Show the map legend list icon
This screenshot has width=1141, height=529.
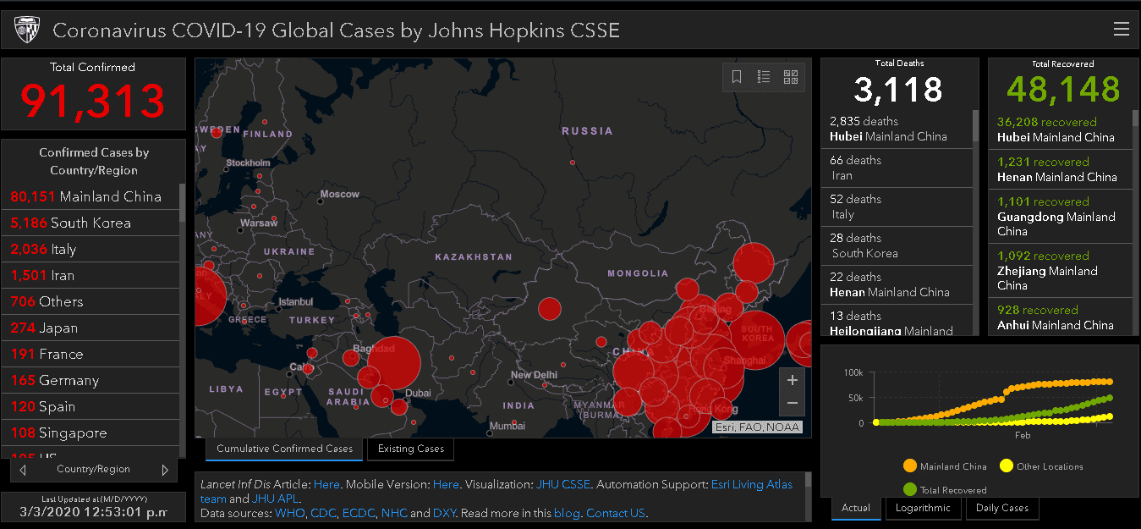764,77
